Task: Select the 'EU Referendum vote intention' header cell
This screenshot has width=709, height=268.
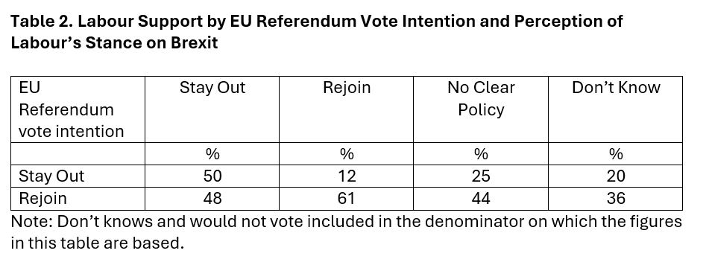Action: pos(78,109)
